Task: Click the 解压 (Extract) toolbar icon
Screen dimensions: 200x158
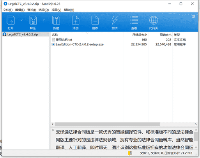Action: 33,20
